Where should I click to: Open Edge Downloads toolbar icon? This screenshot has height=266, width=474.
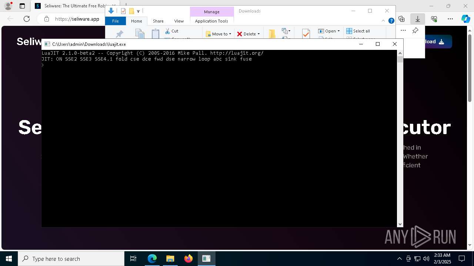point(418,19)
